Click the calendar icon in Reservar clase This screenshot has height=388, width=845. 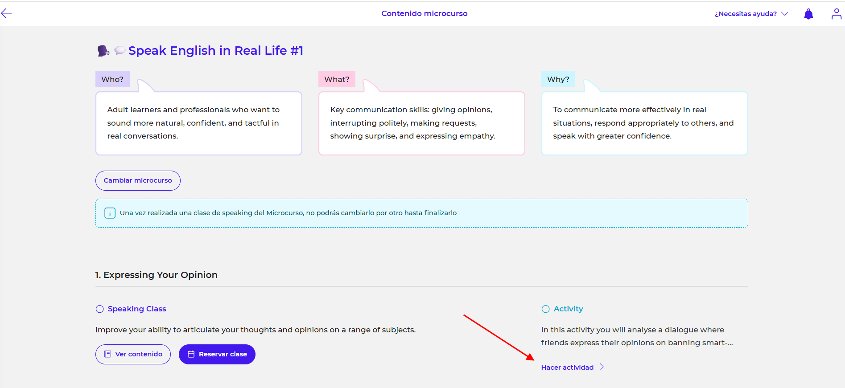(x=191, y=354)
